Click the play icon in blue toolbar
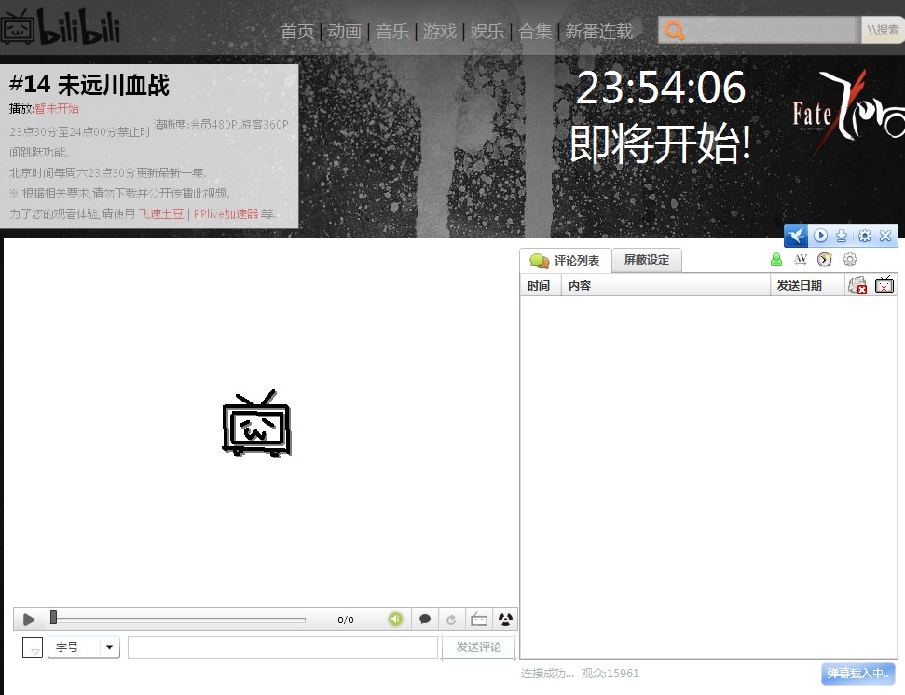Viewport: 905px width, 695px height. 820,236
